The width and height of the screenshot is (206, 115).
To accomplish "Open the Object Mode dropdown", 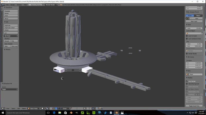I will [34, 108].
